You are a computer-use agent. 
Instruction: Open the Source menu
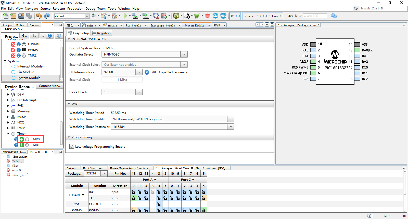45,8
